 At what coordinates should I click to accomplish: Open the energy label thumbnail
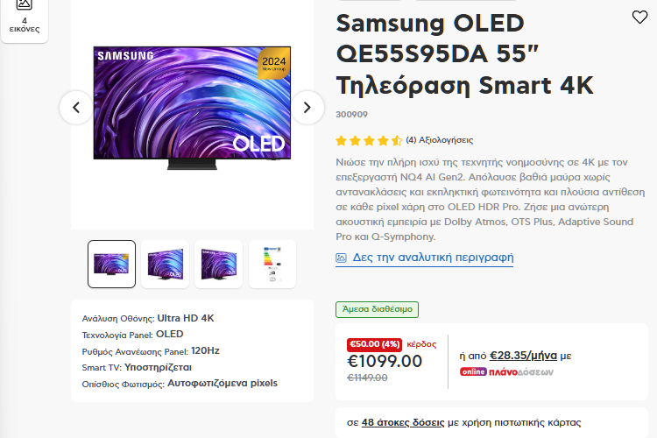click(272, 264)
